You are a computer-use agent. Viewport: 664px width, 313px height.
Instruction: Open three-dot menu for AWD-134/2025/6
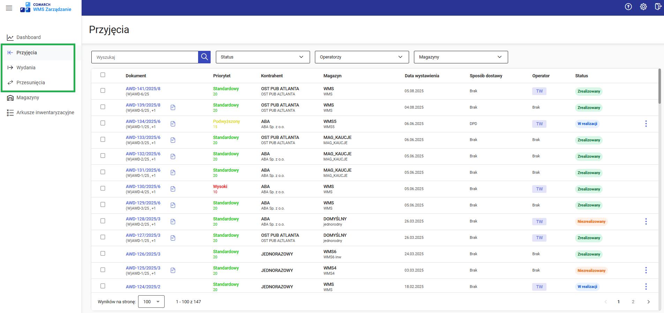646,124
